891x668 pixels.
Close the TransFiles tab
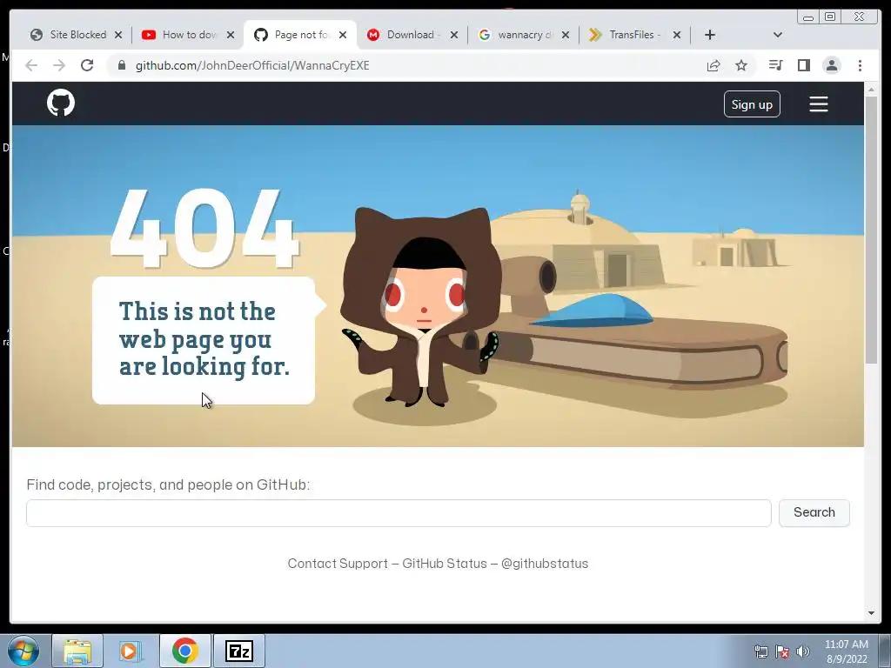[677, 35]
